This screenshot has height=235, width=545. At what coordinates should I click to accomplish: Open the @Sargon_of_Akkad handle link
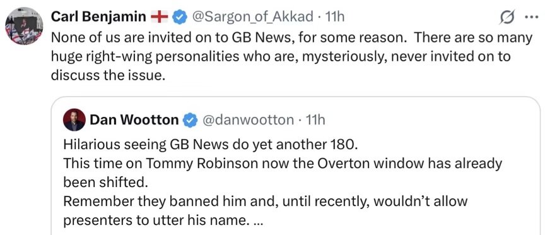tap(253, 16)
